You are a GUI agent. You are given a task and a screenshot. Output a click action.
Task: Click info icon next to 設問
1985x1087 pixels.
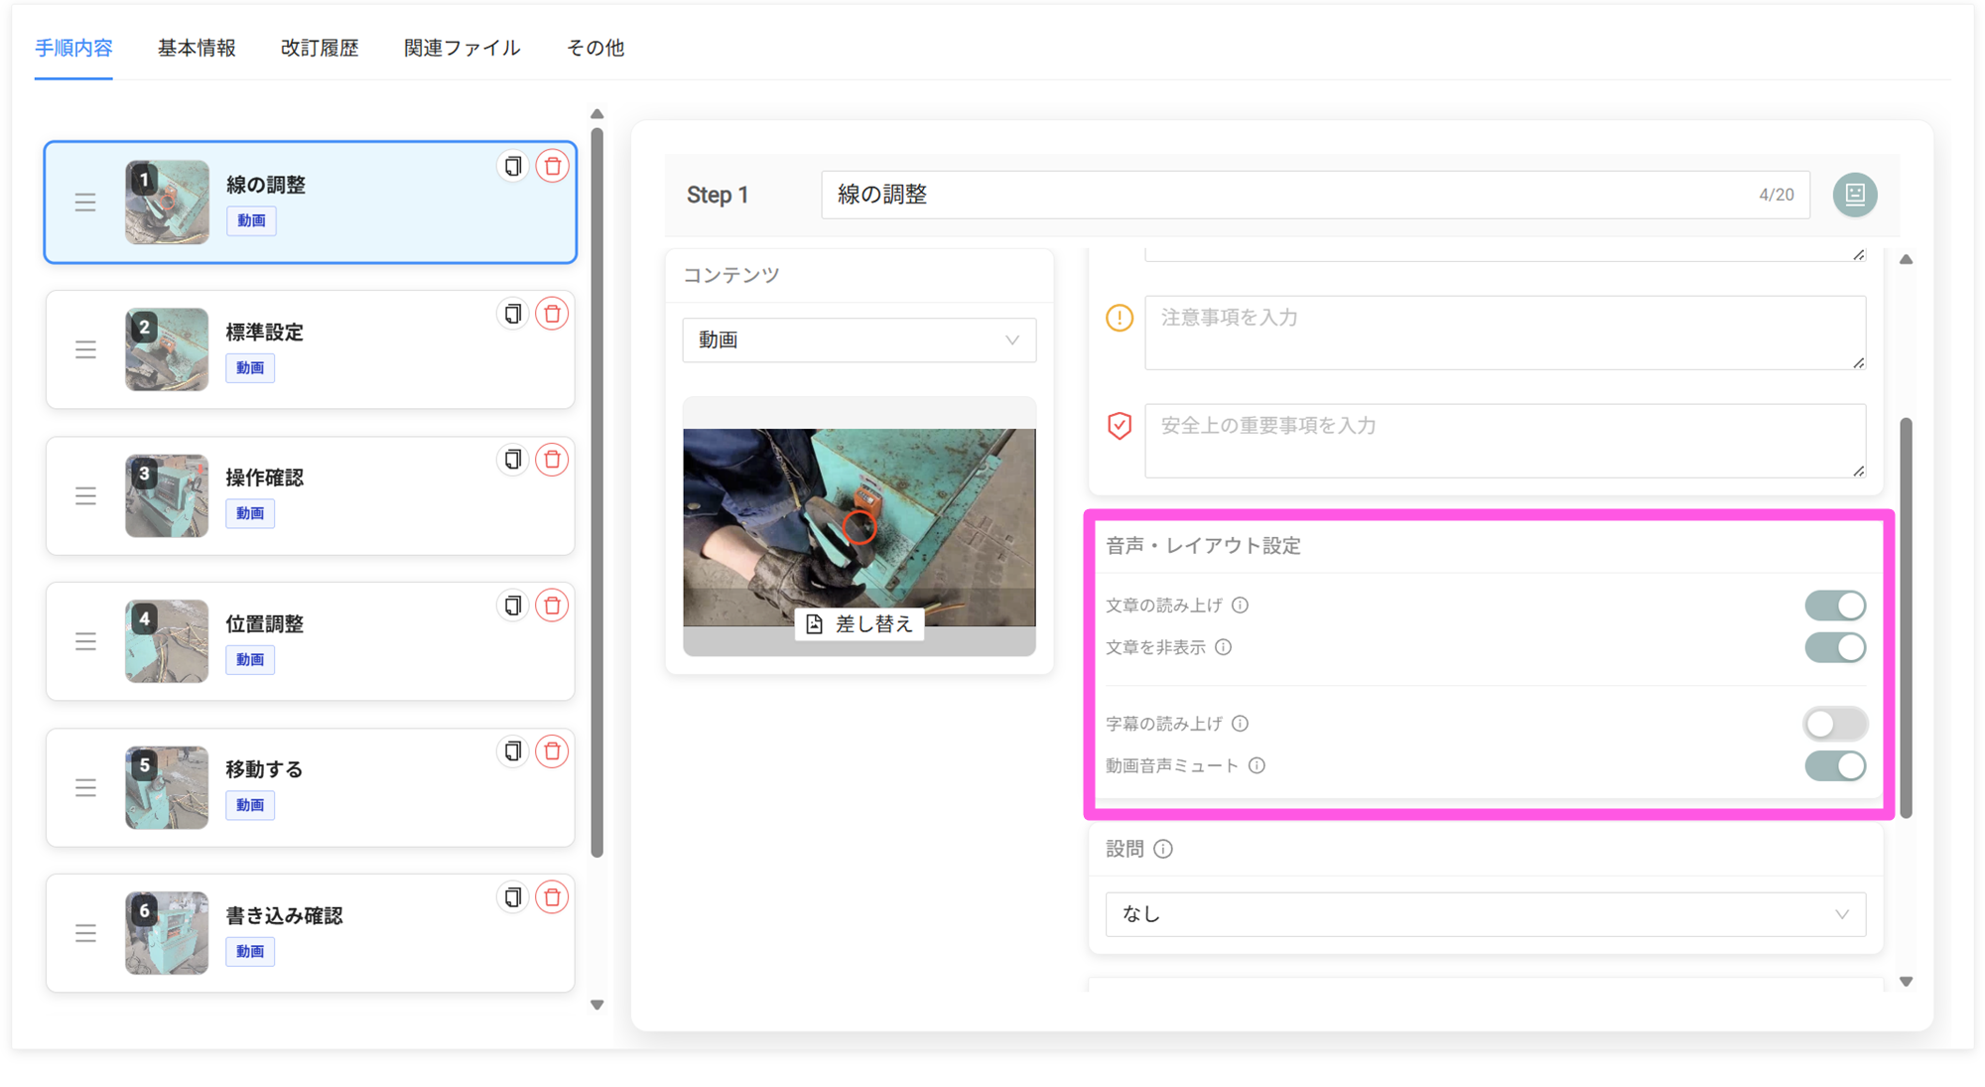coord(1163,849)
